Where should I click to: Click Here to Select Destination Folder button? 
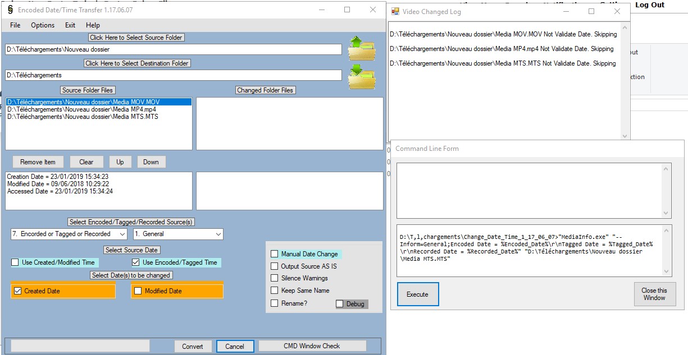coord(137,63)
